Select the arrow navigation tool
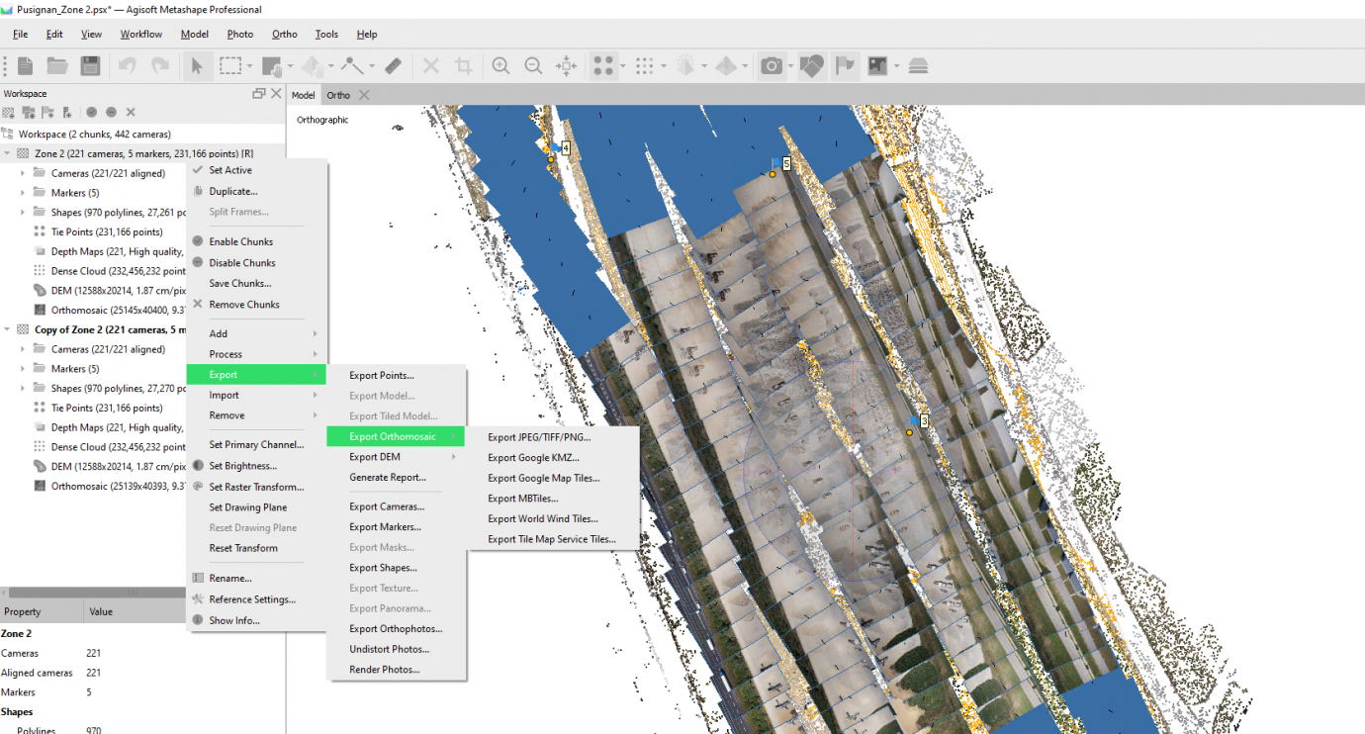 pyautogui.click(x=197, y=65)
